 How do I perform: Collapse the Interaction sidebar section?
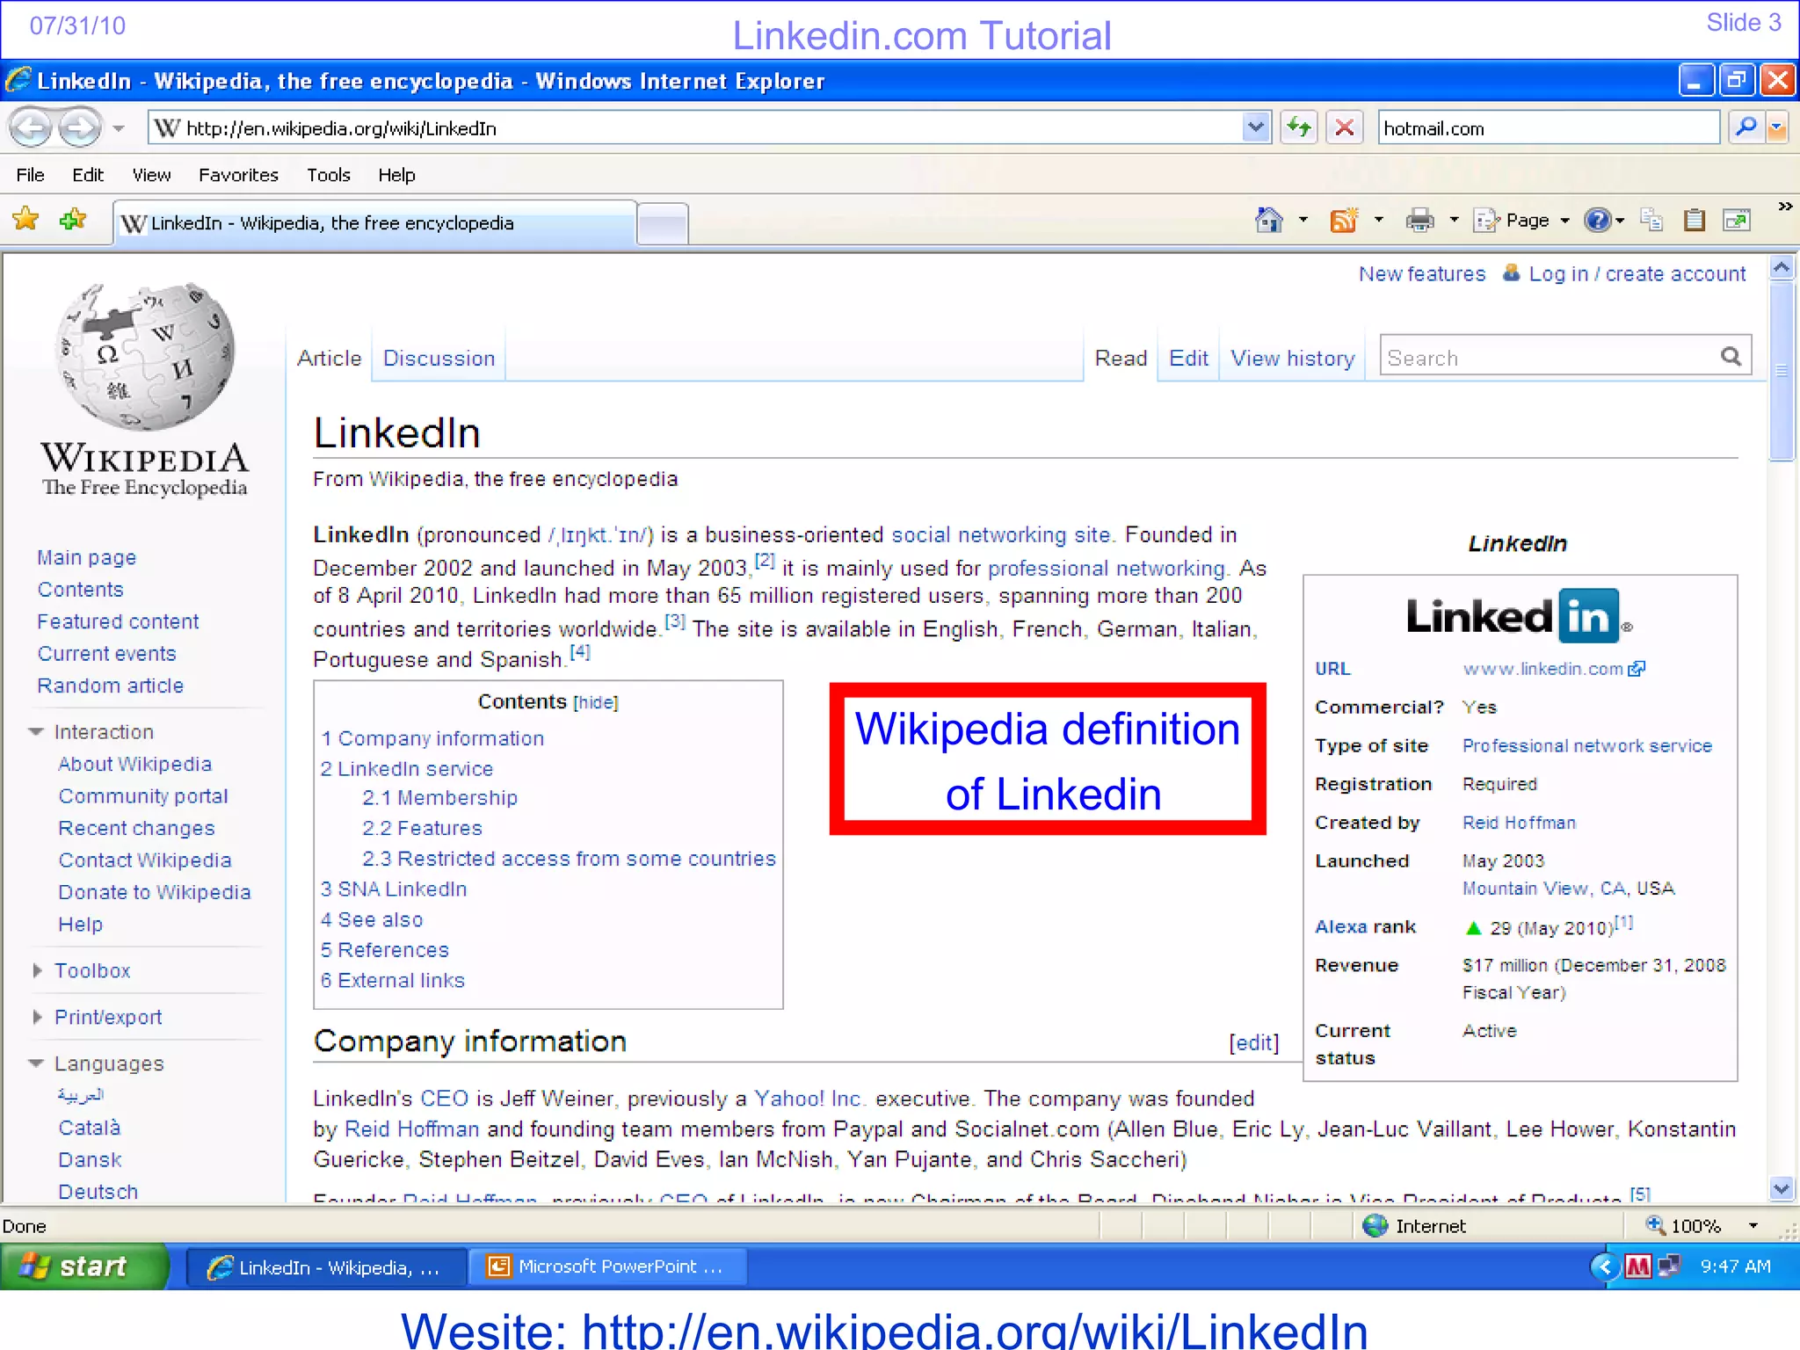tap(36, 731)
